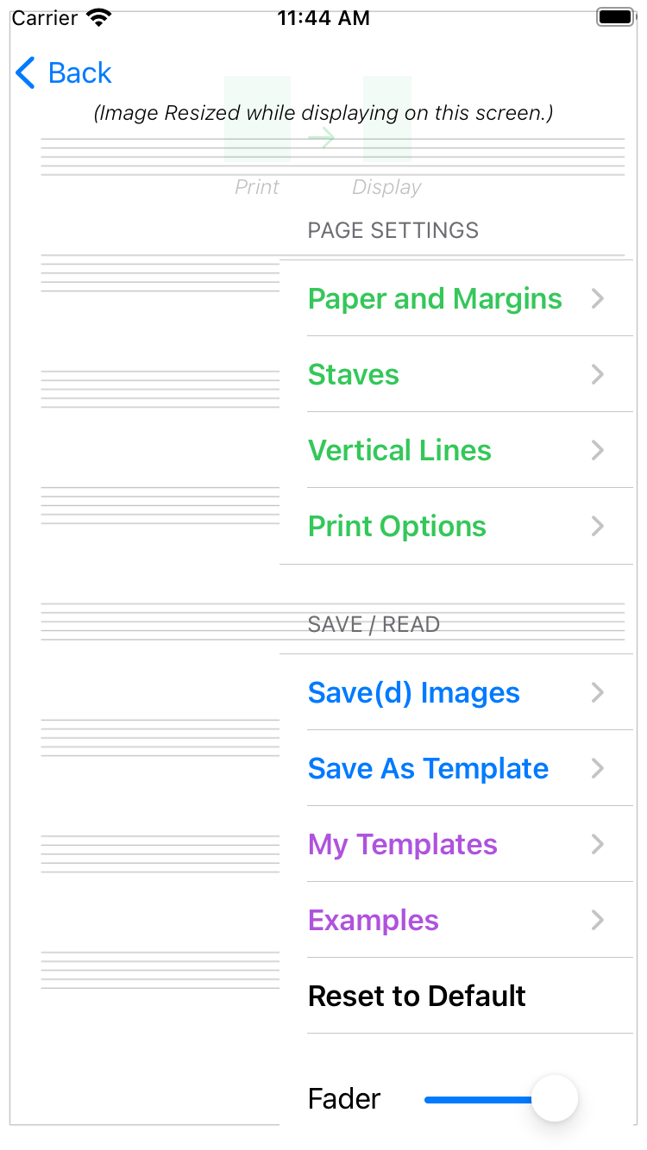Select the Staves menu item

[x=456, y=375]
